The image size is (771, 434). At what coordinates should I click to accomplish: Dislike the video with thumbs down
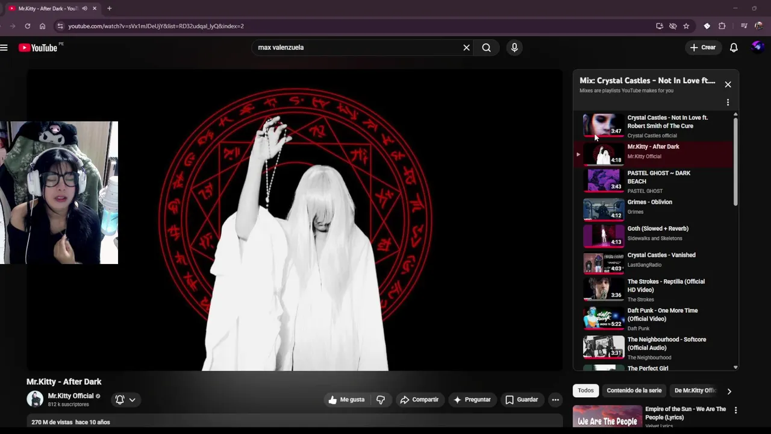click(x=381, y=400)
